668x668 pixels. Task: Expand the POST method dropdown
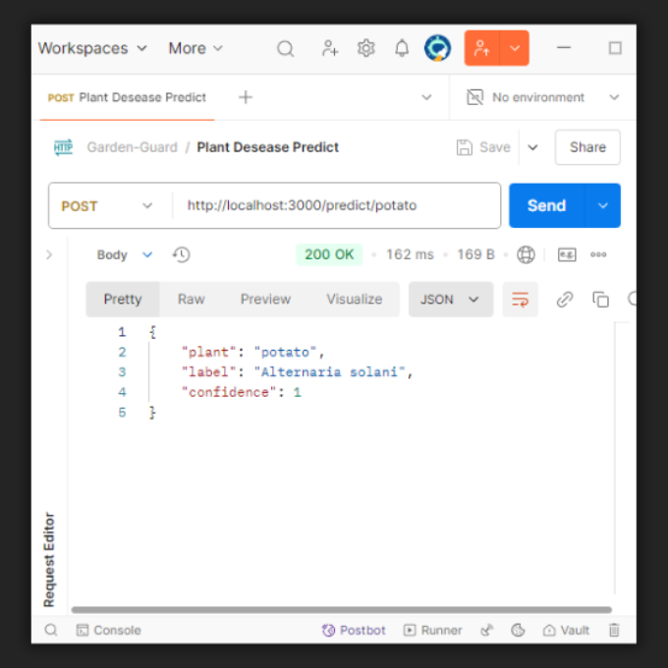108,206
